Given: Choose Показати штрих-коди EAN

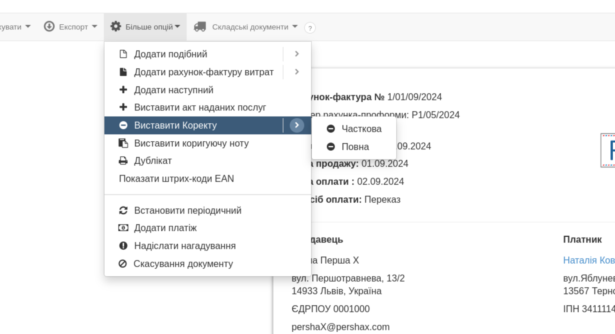Looking at the screenshot, I should (176, 179).
